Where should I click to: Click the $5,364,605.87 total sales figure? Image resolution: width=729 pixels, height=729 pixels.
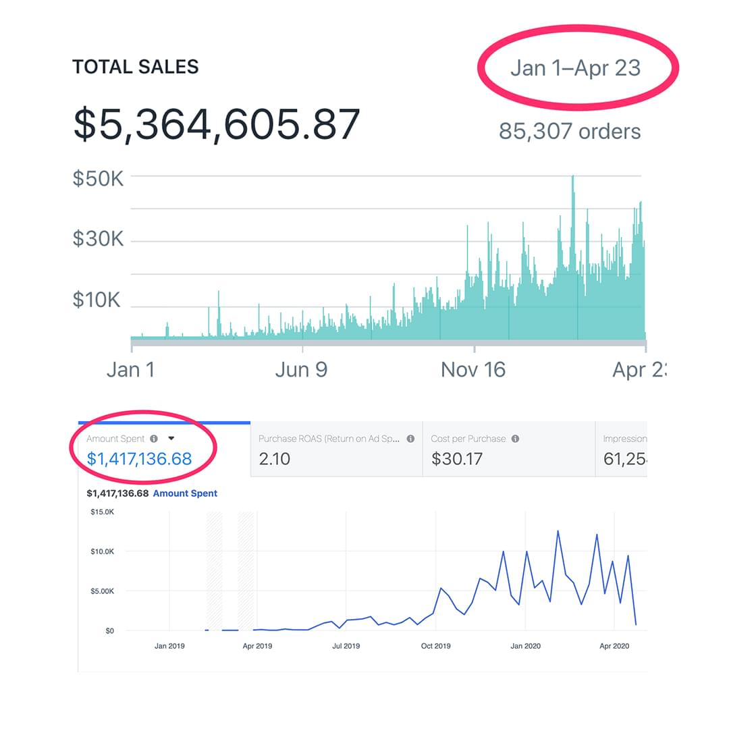coord(217,124)
